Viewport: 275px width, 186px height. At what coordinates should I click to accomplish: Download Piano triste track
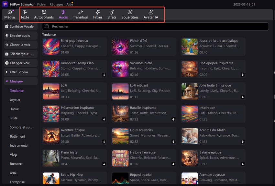coord(104,164)
